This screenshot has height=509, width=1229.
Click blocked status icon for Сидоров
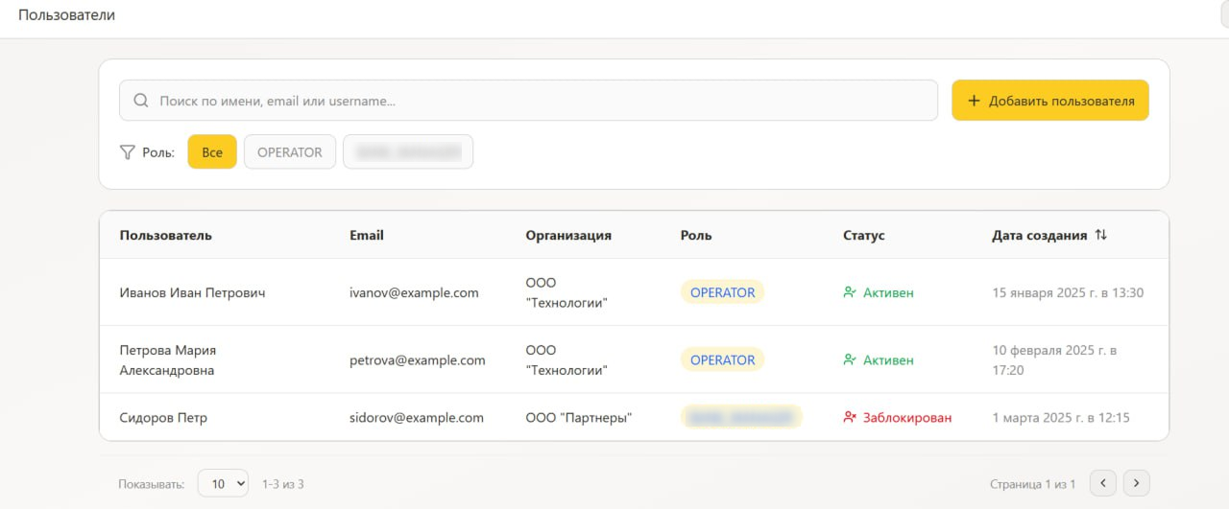pyautogui.click(x=849, y=417)
